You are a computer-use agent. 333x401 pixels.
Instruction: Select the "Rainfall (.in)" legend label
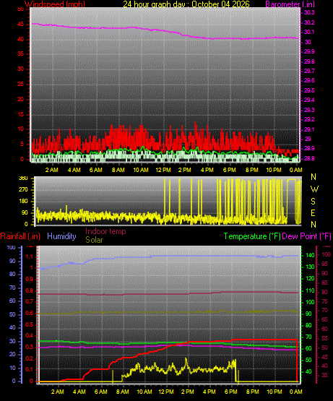(x=20, y=236)
